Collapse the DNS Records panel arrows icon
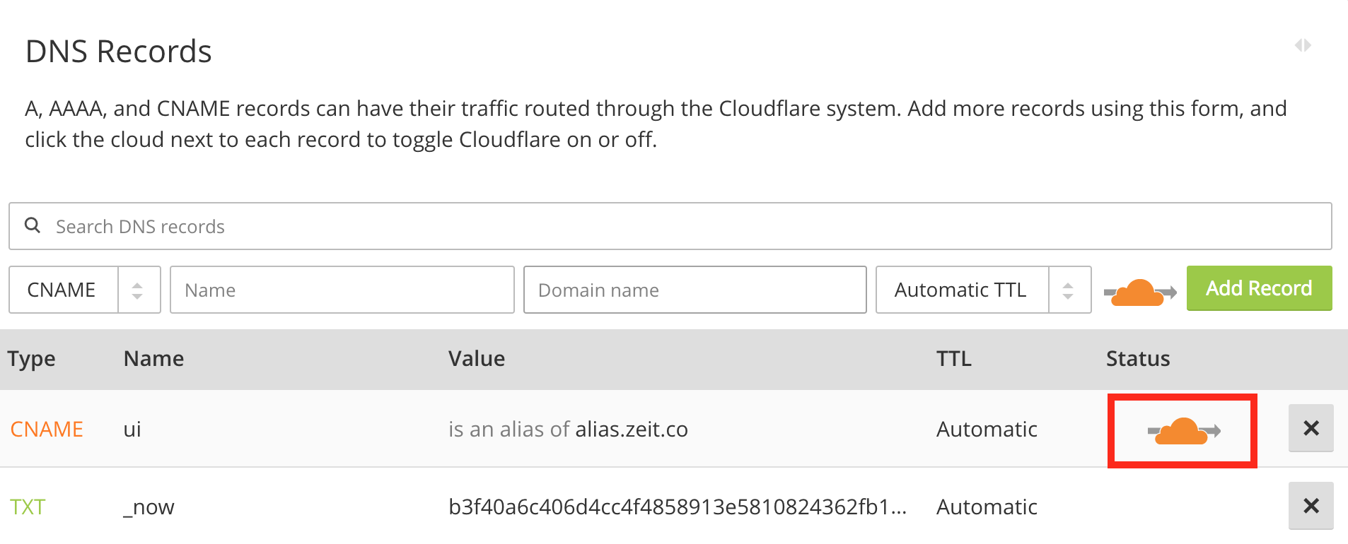Image resolution: width=1348 pixels, height=544 pixels. (1303, 45)
